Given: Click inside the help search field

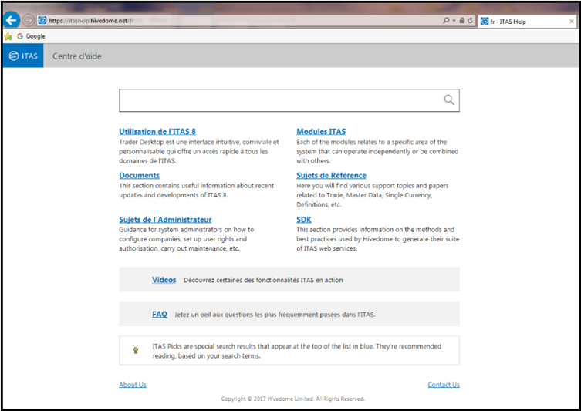Looking at the screenshot, I should (289, 100).
